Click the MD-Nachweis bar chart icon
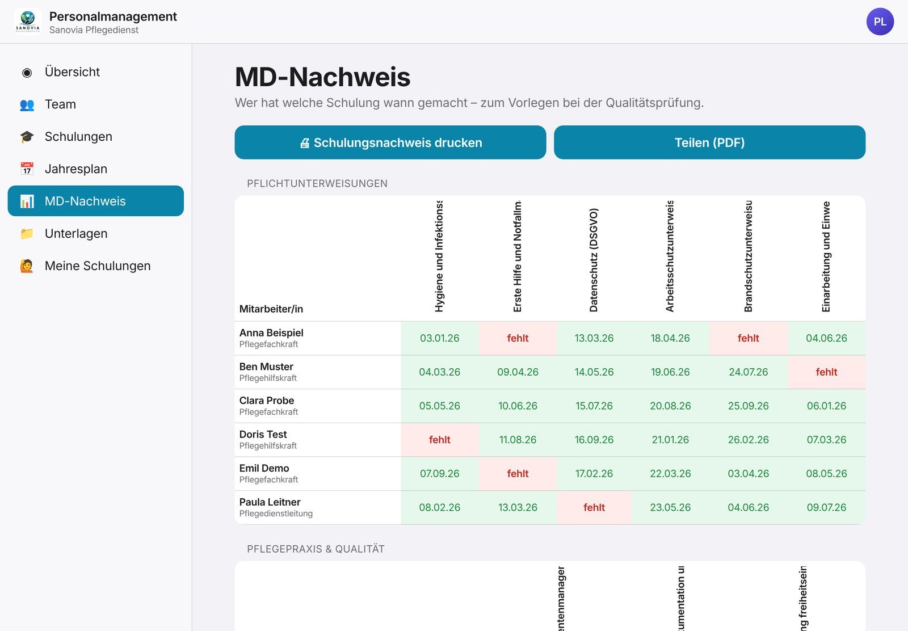This screenshot has height=631, width=908. tap(27, 201)
